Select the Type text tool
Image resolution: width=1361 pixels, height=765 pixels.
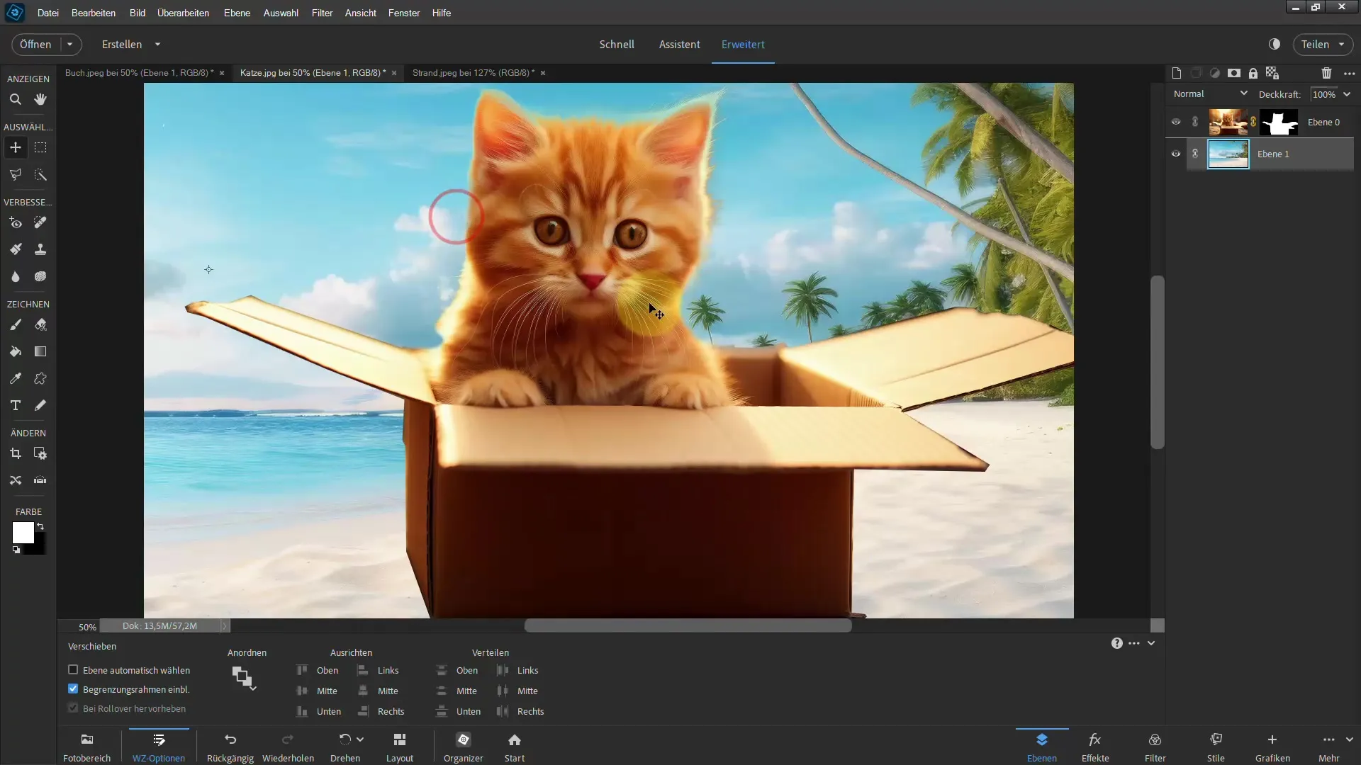(x=15, y=405)
